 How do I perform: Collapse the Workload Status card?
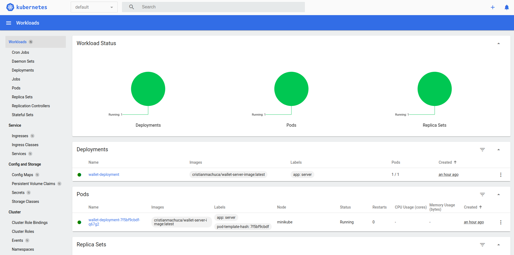point(499,43)
